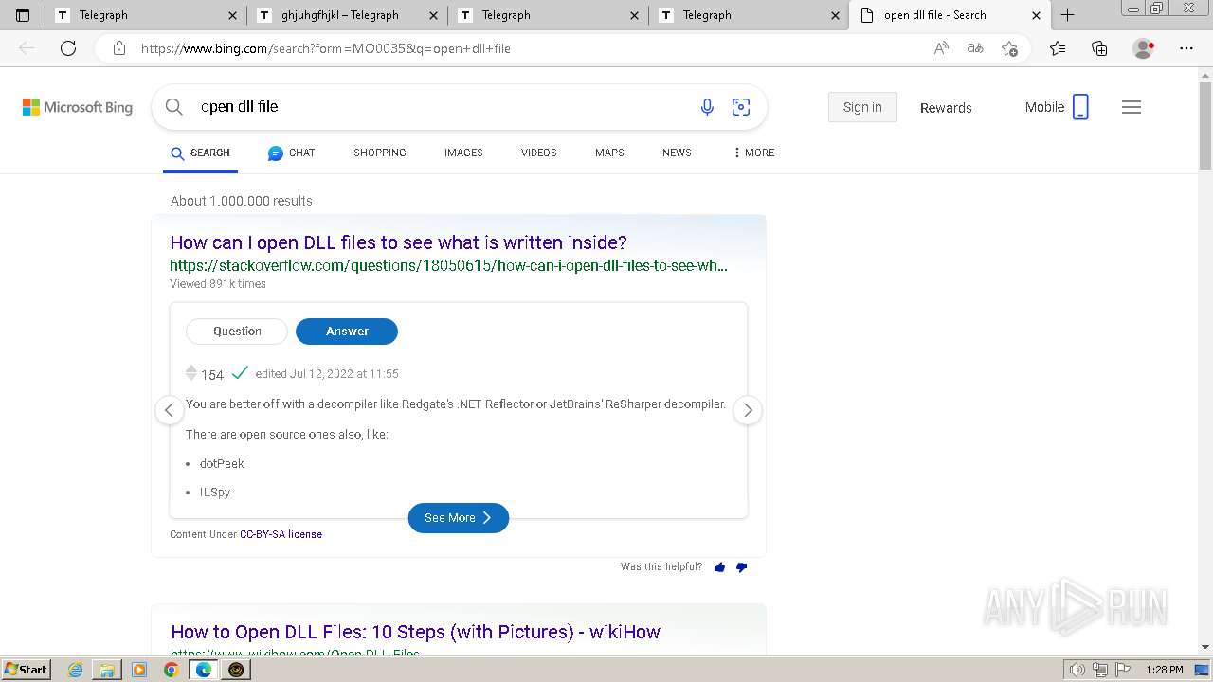Screen dimensions: 1213x682
Task: Expand answer with See More
Action: [x=459, y=518]
